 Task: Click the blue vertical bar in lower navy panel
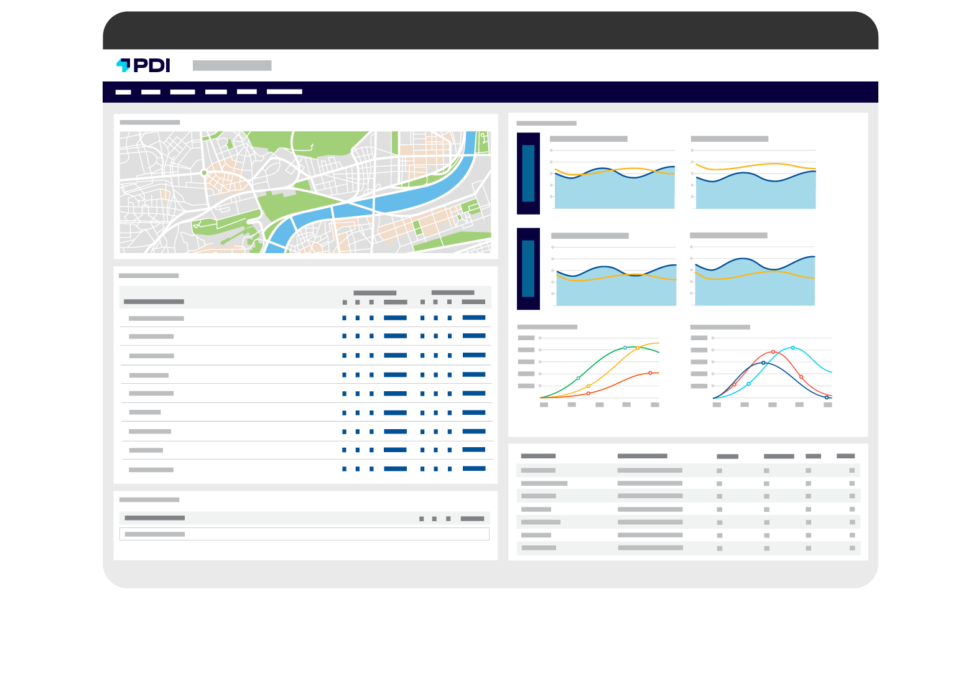tap(528, 269)
